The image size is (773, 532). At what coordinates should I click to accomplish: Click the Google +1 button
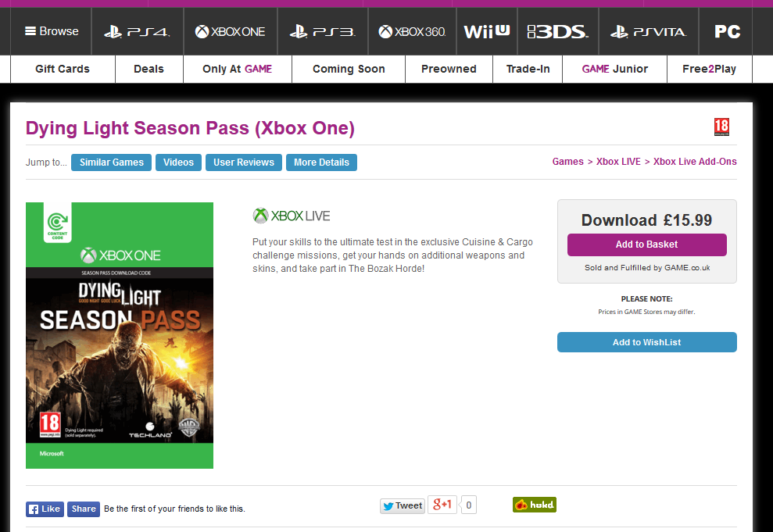tap(442, 505)
